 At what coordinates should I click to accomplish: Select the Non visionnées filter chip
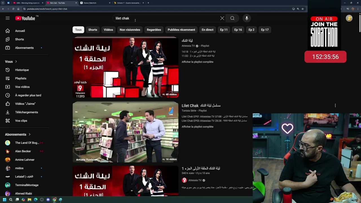coord(130,30)
